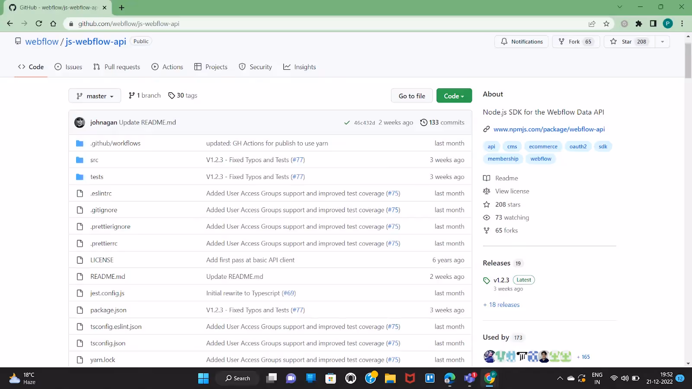
Task: Open the browser home page
Action: [x=53, y=24]
